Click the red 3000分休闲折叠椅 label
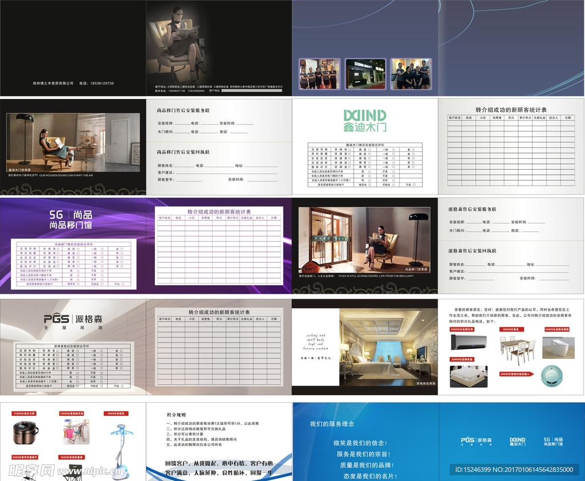 click(71, 457)
